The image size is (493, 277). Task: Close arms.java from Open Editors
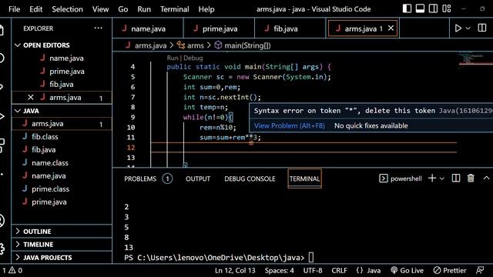31,98
